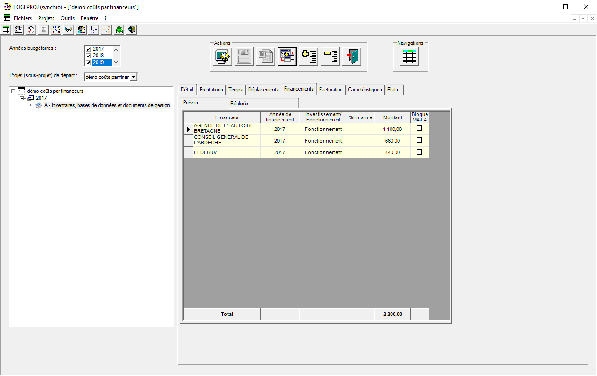Open the Projets menu
597x376 pixels.
[46, 18]
